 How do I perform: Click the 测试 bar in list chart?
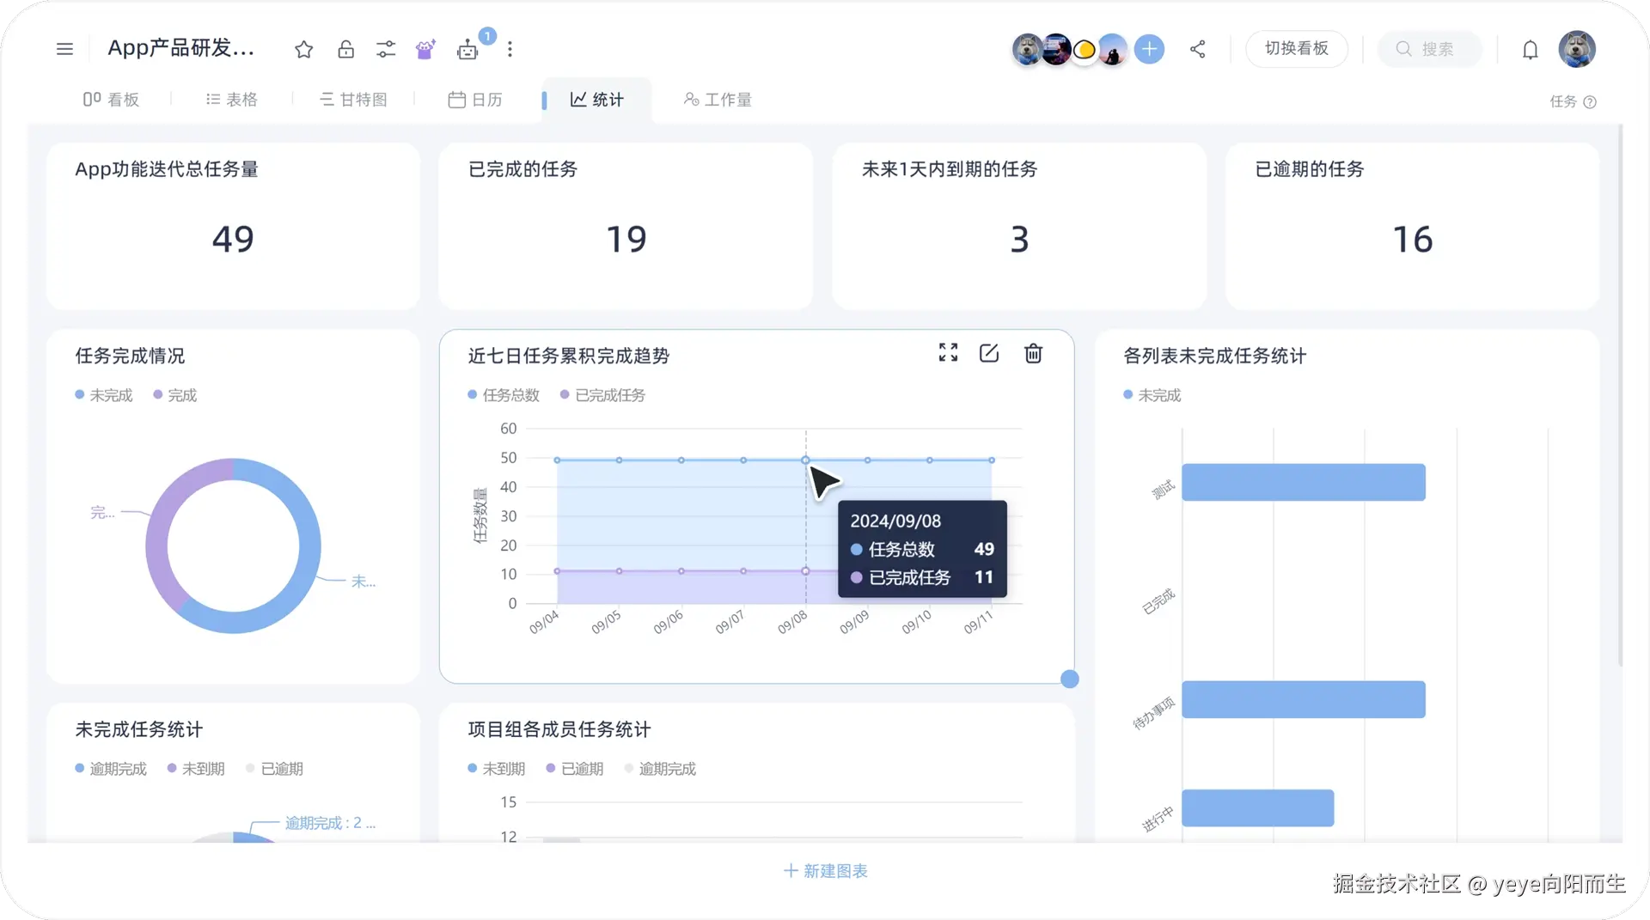tap(1304, 482)
